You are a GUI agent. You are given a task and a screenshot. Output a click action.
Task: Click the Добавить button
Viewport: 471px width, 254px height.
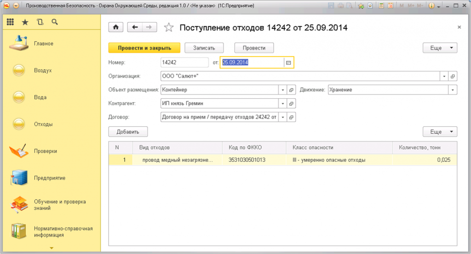128,132
